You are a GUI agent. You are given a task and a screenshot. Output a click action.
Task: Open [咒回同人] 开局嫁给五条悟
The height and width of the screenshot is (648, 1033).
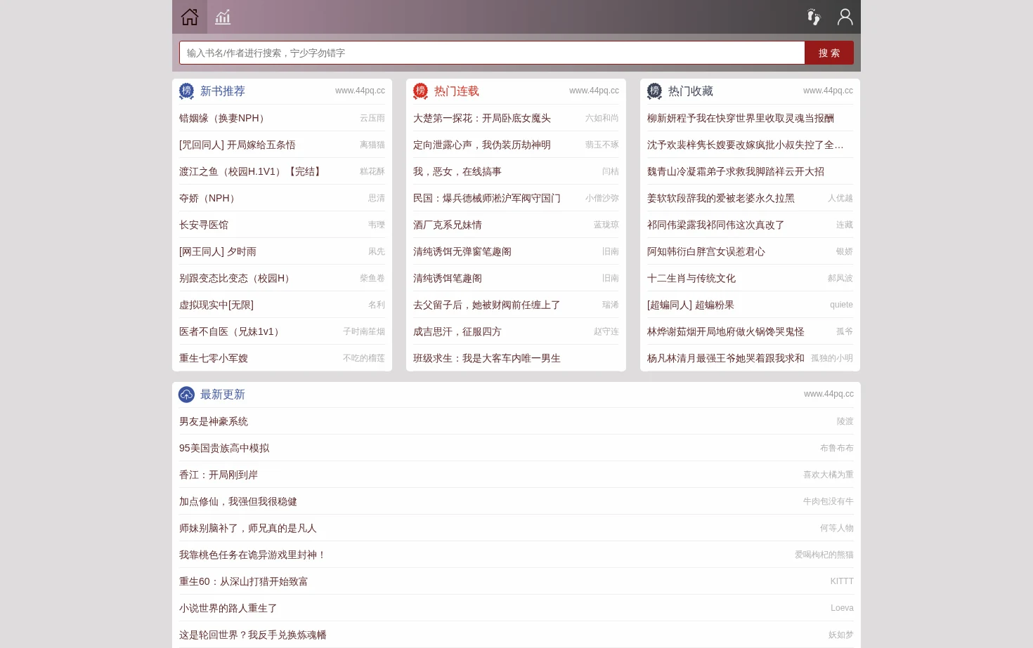pyautogui.click(x=238, y=145)
